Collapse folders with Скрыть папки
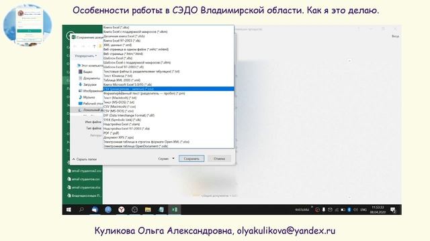Viewport: 430px width, 241px height. 85,159
